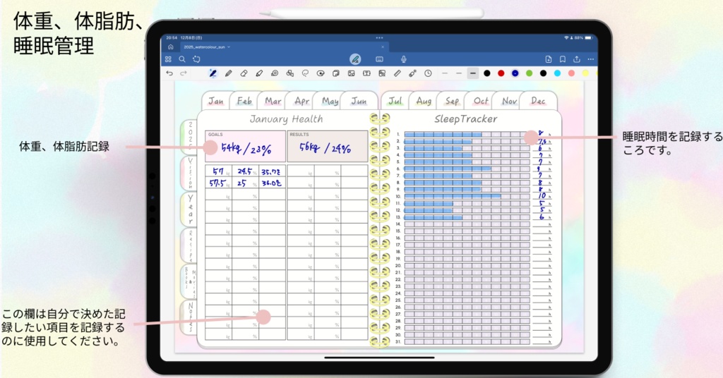The image size is (723, 378).
Task: Select the lasso selection tool
Action: [x=305, y=73]
